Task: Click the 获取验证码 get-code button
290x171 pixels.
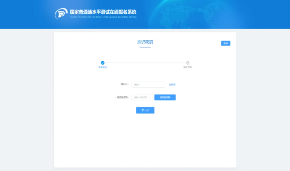Action: [x=165, y=97]
